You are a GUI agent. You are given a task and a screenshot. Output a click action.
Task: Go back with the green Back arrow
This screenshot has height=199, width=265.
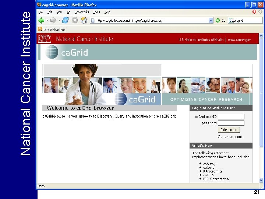[41, 21]
